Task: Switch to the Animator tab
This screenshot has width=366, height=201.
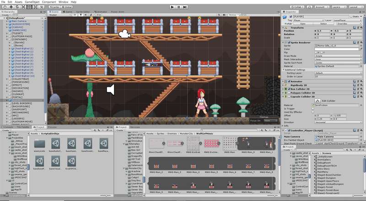Action: click(x=101, y=12)
